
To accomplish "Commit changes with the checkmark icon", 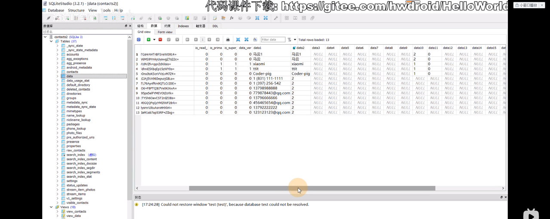I will click(168, 40).
